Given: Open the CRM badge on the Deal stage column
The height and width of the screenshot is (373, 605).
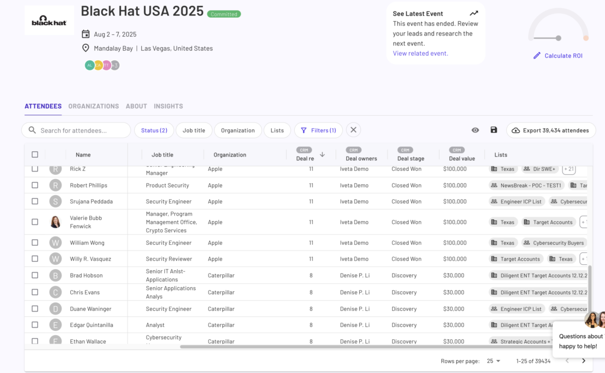Looking at the screenshot, I should pos(405,150).
